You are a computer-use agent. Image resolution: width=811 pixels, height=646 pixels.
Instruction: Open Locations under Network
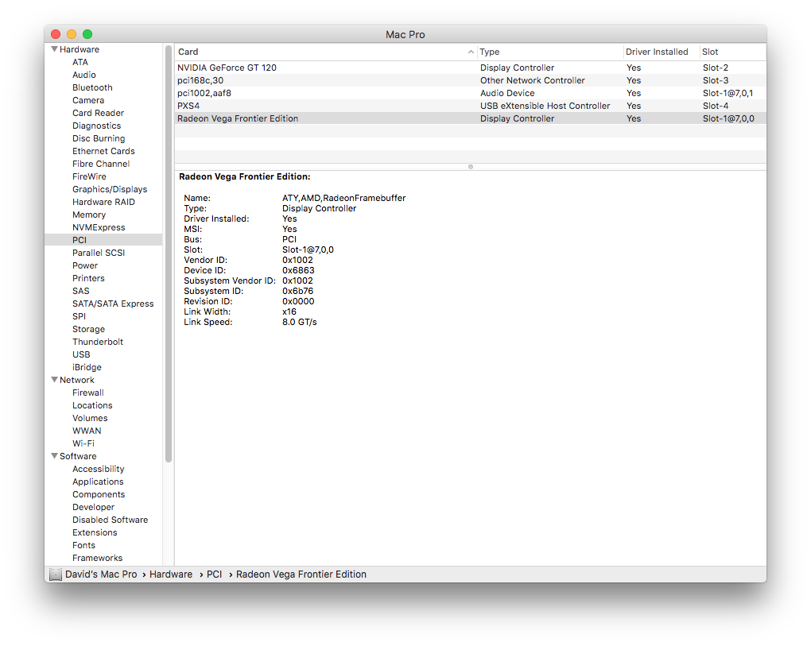click(x=92, y=405)
